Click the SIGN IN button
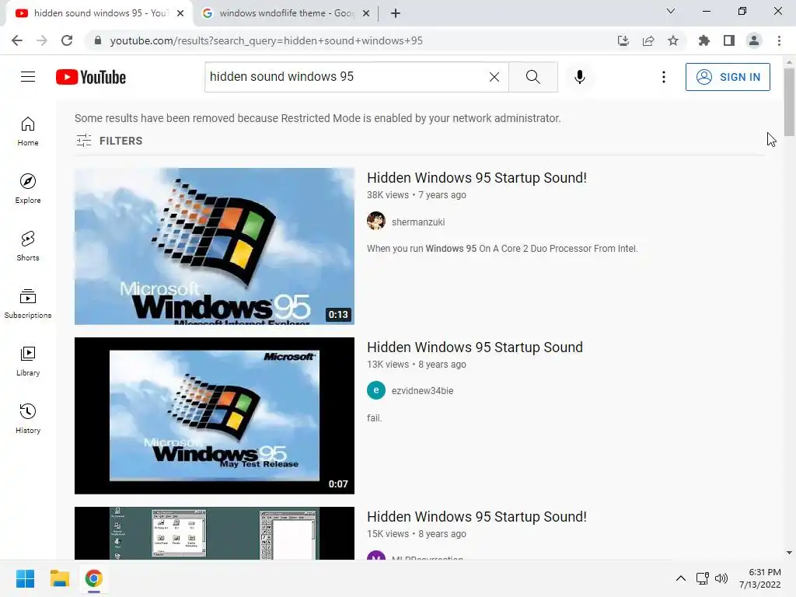796x597 pixels. [728, 77]
